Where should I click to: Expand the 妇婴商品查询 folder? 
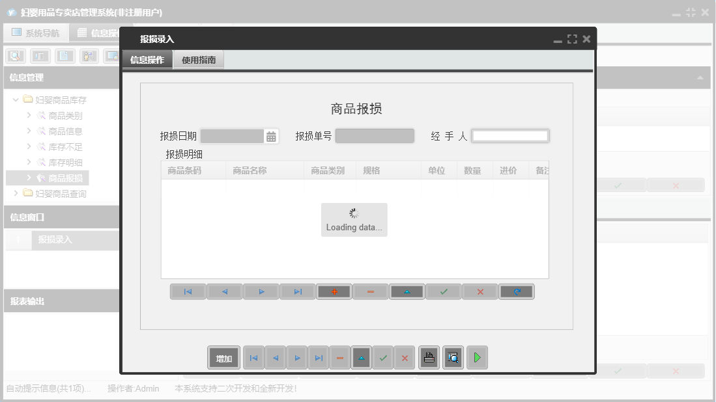[x=16, y=193]
